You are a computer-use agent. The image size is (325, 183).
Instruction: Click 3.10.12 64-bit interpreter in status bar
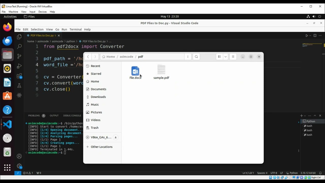coord(308,173)
